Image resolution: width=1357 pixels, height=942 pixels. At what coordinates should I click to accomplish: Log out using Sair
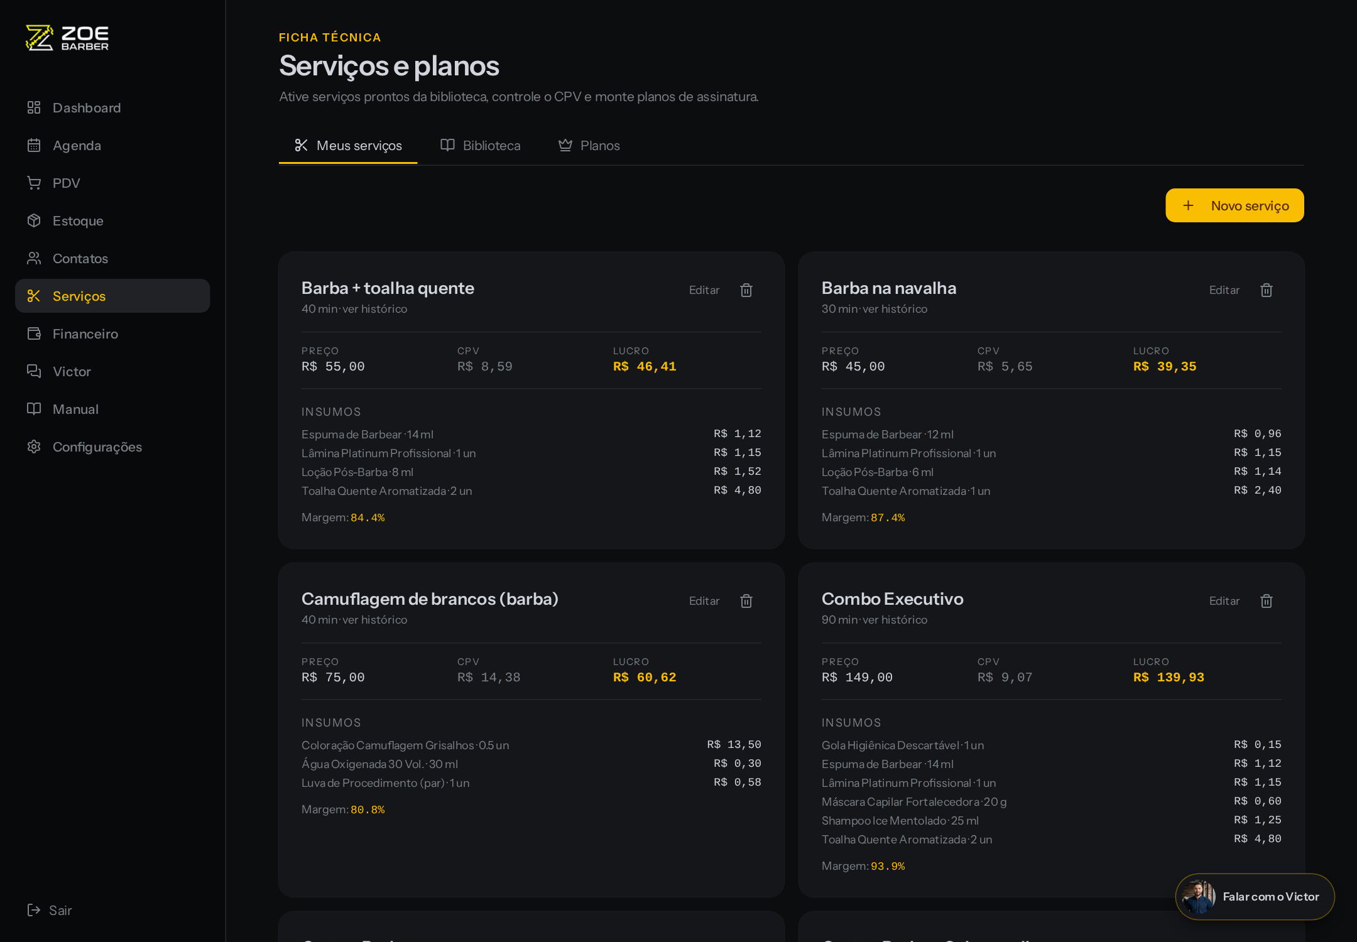[x=50, y=911]
